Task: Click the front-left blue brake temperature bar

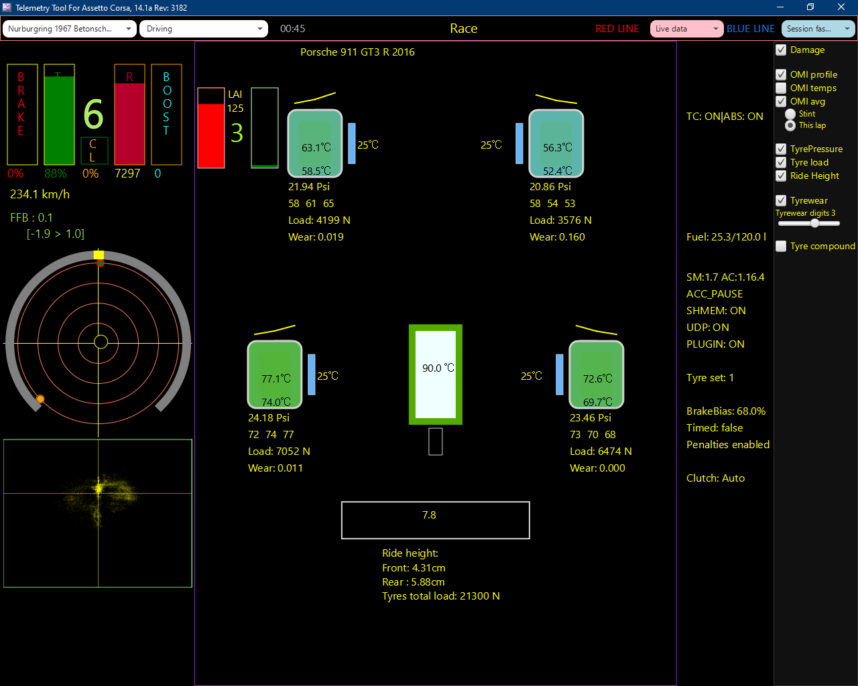Action: 352,143
